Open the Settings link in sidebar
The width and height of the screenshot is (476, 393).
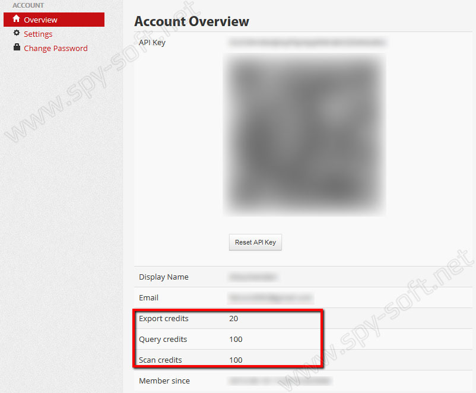(38, 34)
